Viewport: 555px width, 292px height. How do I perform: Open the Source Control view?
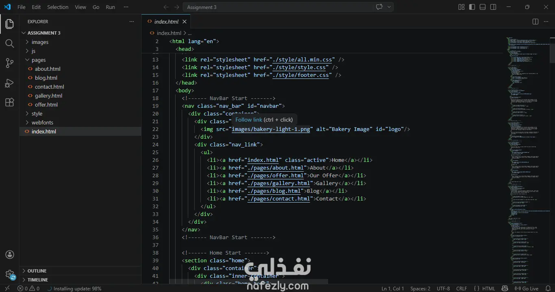tap(9, 63)
